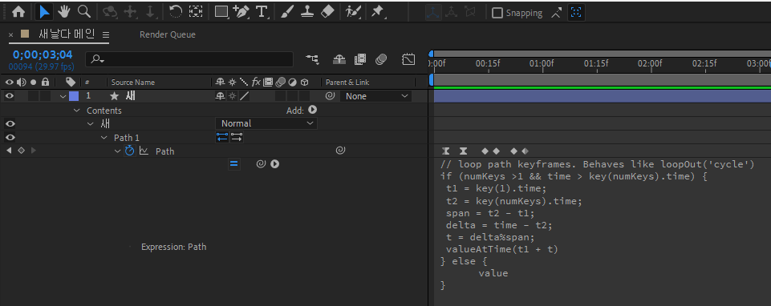The image size is (771, 306).
Task: Select the 새날다 메인 composition tab
Action: [67, 34]
